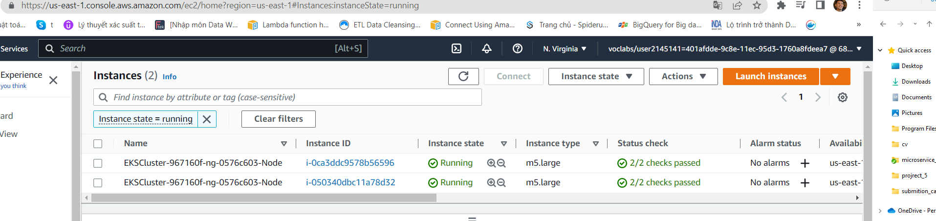Open the Instances Info link
The image size is (936, 221).
[170, 77]
